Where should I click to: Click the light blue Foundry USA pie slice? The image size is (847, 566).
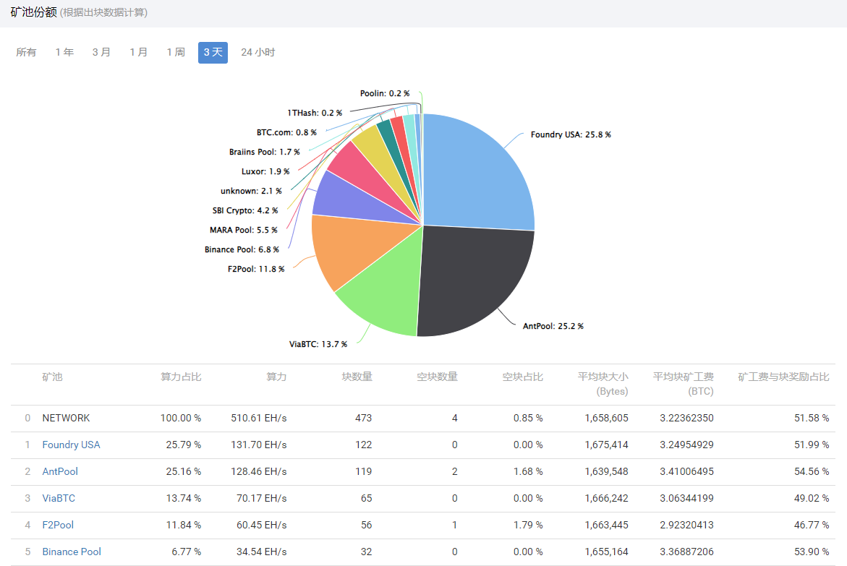[477, 173]
